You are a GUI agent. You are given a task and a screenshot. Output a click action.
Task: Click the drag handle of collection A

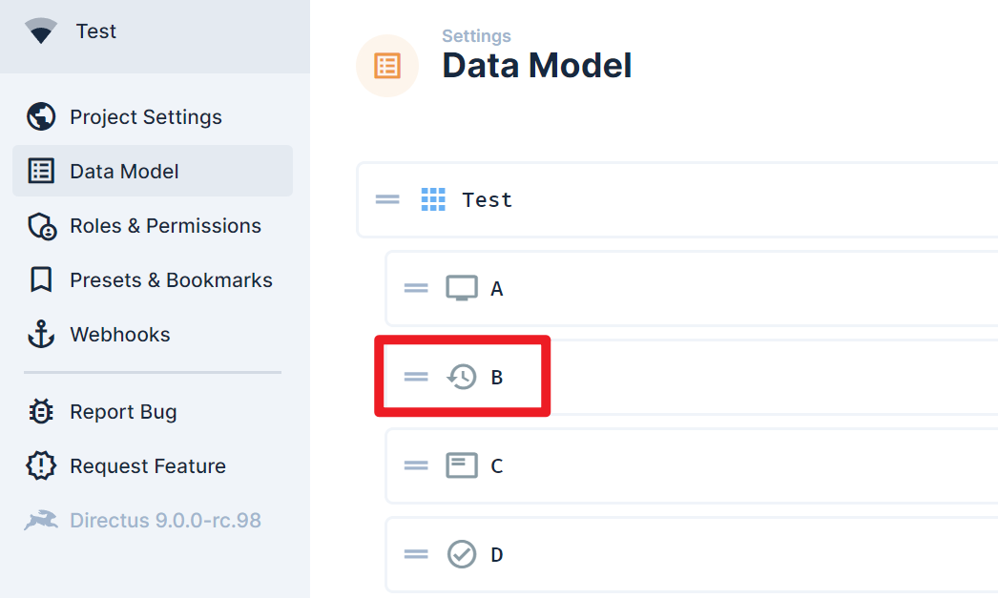[416, 287]
